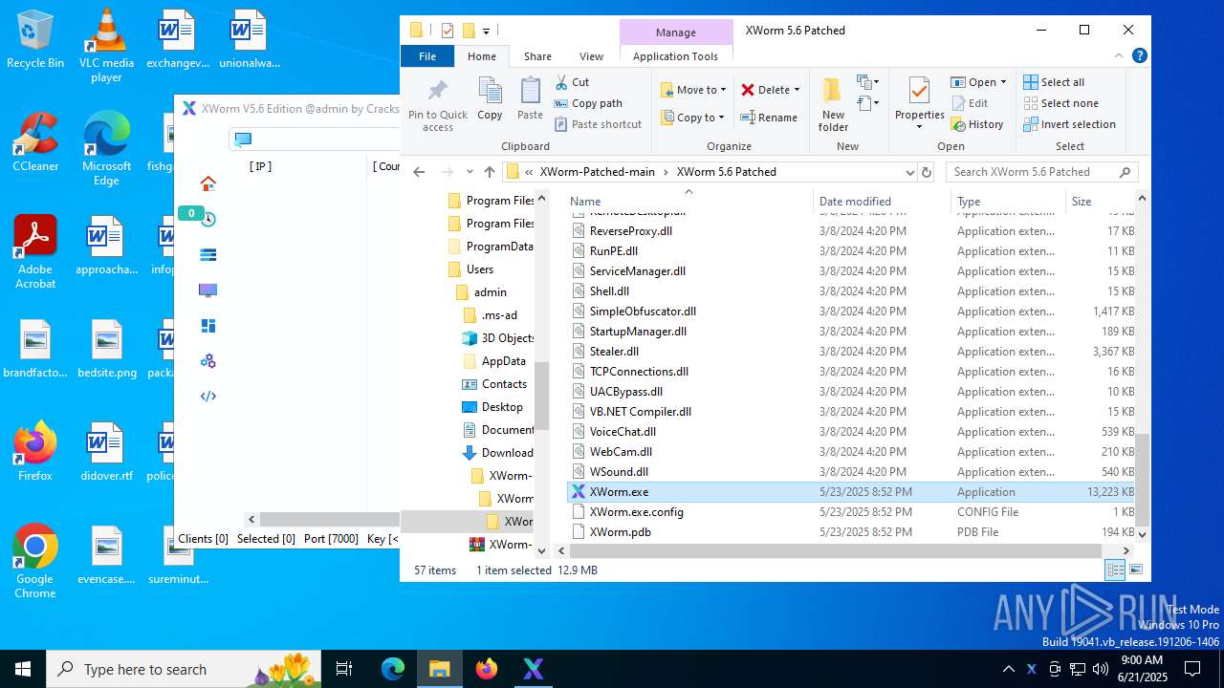Screen dimensions: 1224x688
Task: Click Invert selection in ribbon
Action: tap(1069, 124)
